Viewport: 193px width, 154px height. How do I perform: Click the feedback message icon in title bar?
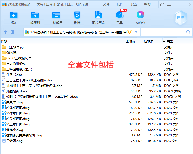click(x=169, y=4)
